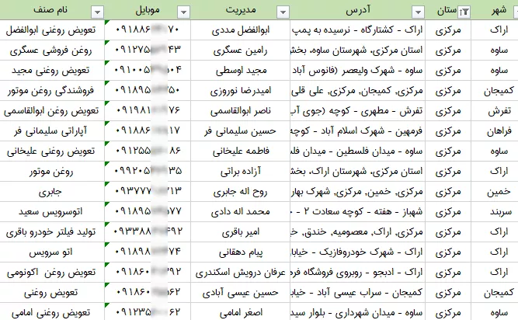
Task: Select manager cell مجید اوسطی
Action: (240, 71)
